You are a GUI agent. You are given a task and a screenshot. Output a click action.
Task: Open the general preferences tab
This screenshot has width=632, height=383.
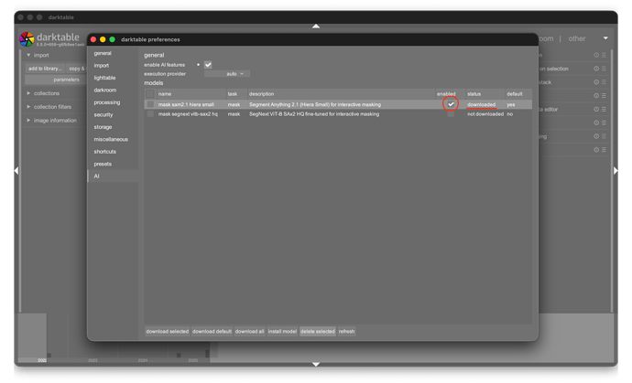pyautogui.click(x=103, y=53)
